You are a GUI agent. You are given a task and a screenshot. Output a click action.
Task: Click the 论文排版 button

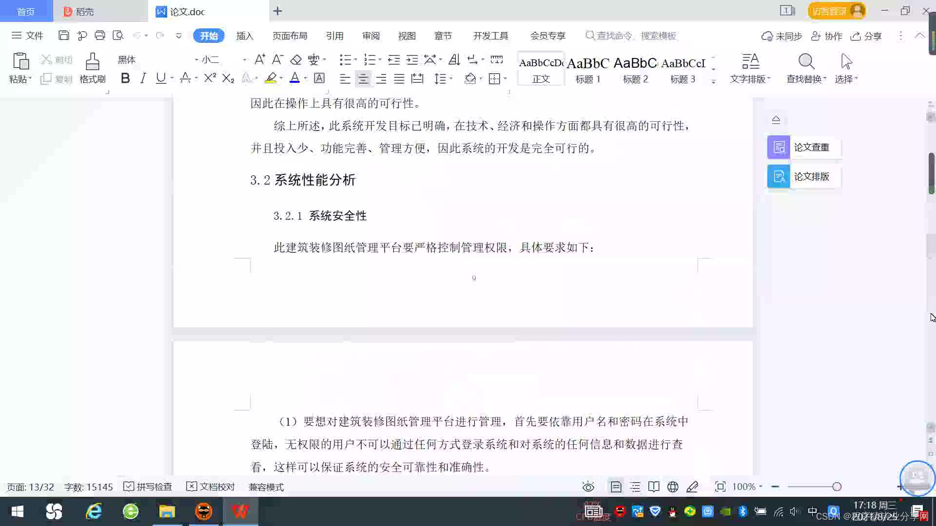point(803,176)
